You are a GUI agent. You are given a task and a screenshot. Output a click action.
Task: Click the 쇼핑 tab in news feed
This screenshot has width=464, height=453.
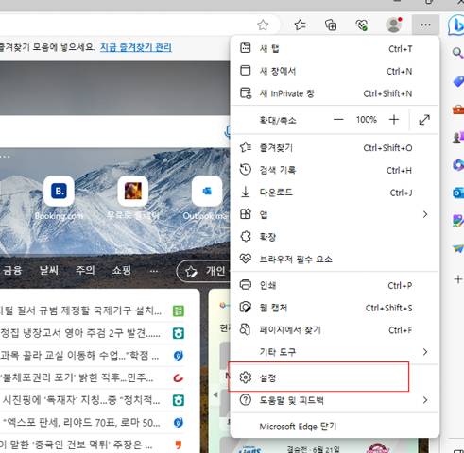coord(122,270)
